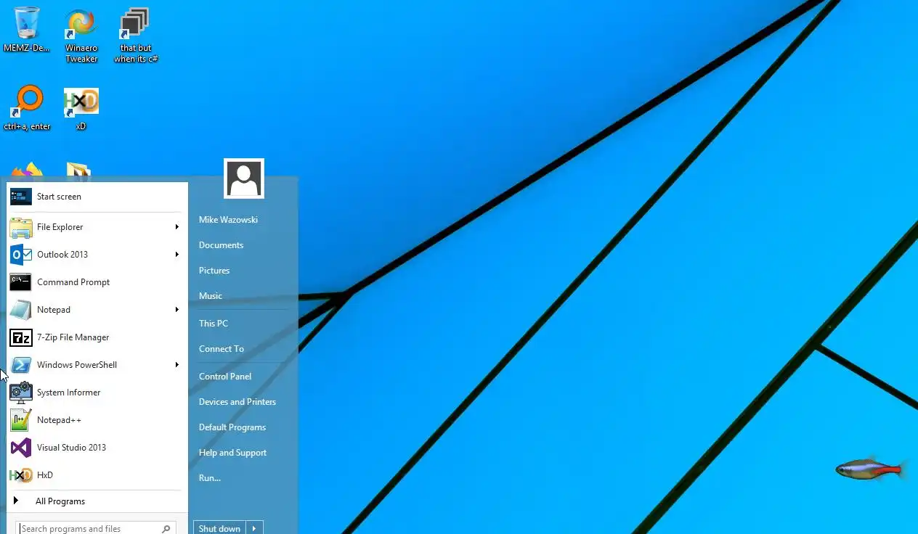Open Help and Support
The width and height of the screenshot is (918, 534).
[232, 453]
